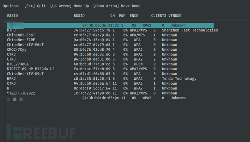Select the VENDOR column header
The height and width of the screenshot is (142, 250).
175,16
